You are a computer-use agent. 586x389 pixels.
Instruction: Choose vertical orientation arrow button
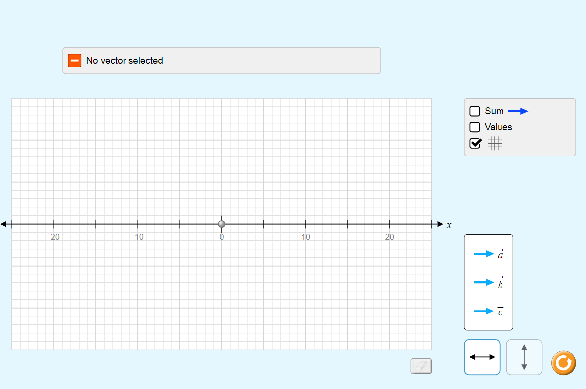pyautogui.click(x=524, y=357)
